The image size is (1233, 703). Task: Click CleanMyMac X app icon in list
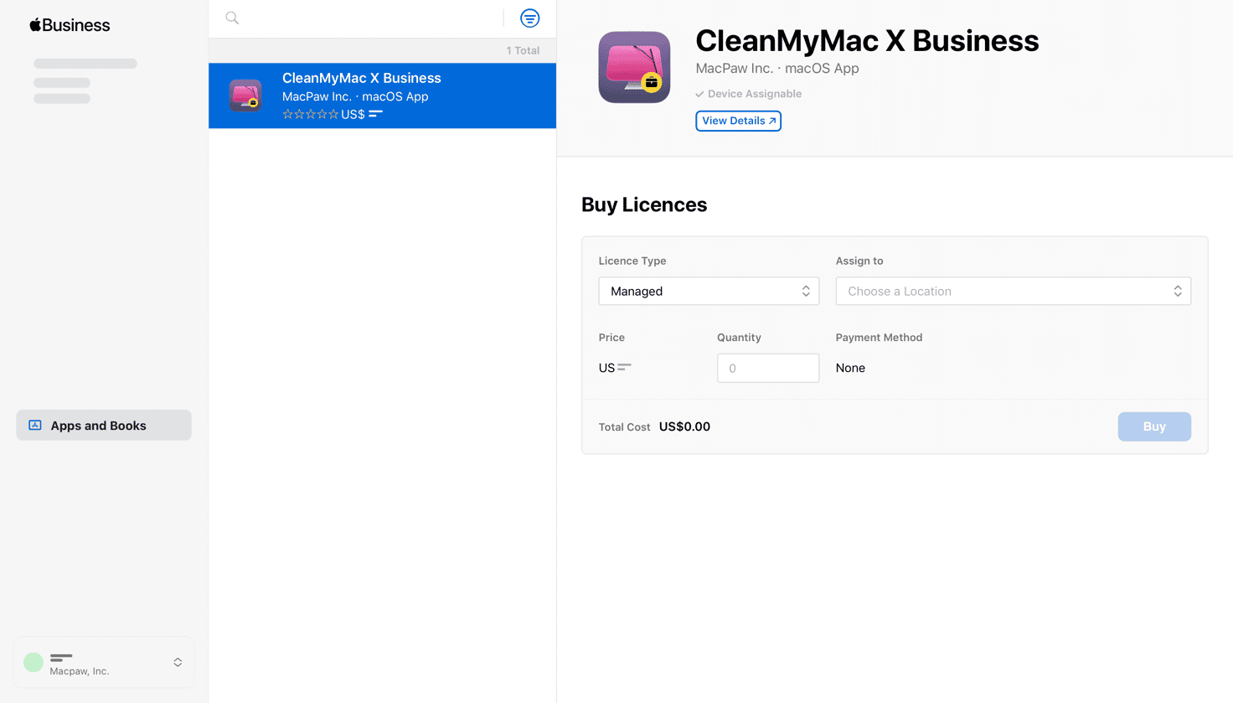coord(245,96)
